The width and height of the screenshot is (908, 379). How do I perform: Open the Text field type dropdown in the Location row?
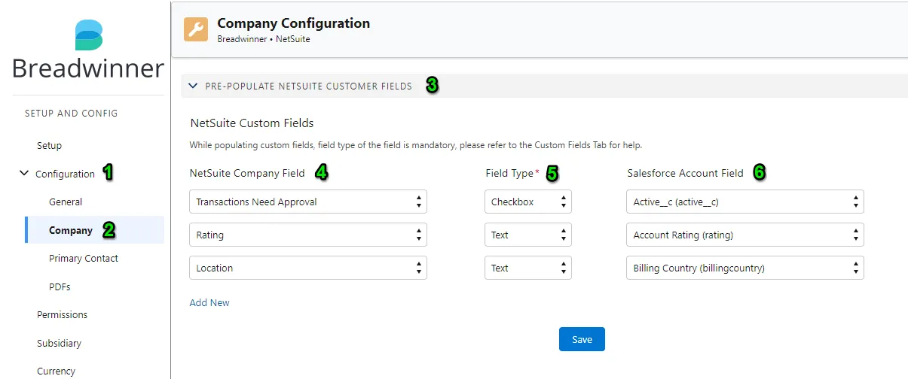pos(528,268)
